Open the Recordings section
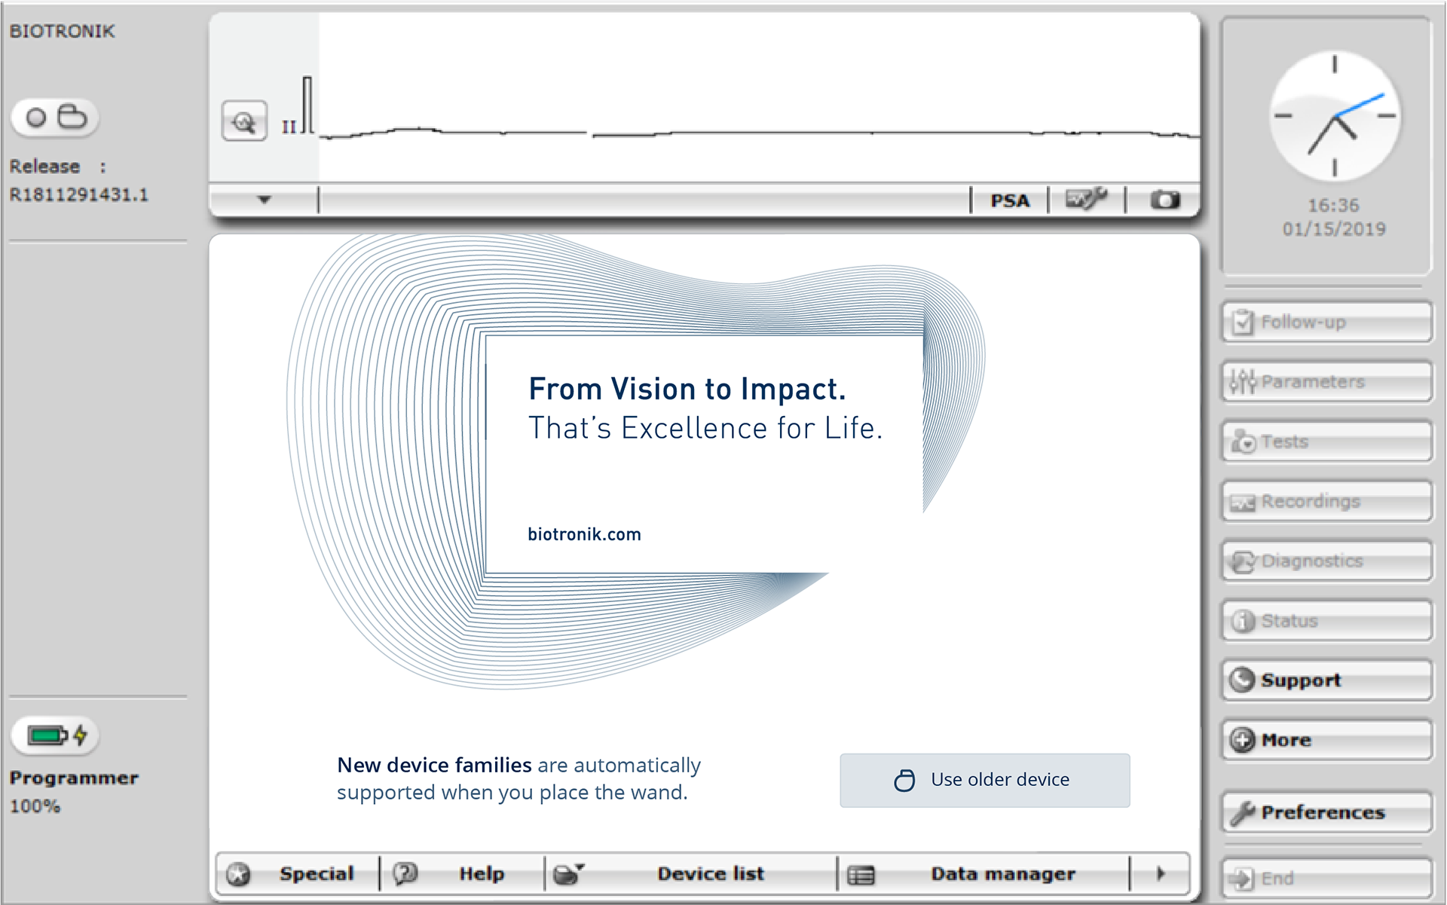Image resolution: width=1447 pixels, height=905 pixels. click(x=1326, y=502)
